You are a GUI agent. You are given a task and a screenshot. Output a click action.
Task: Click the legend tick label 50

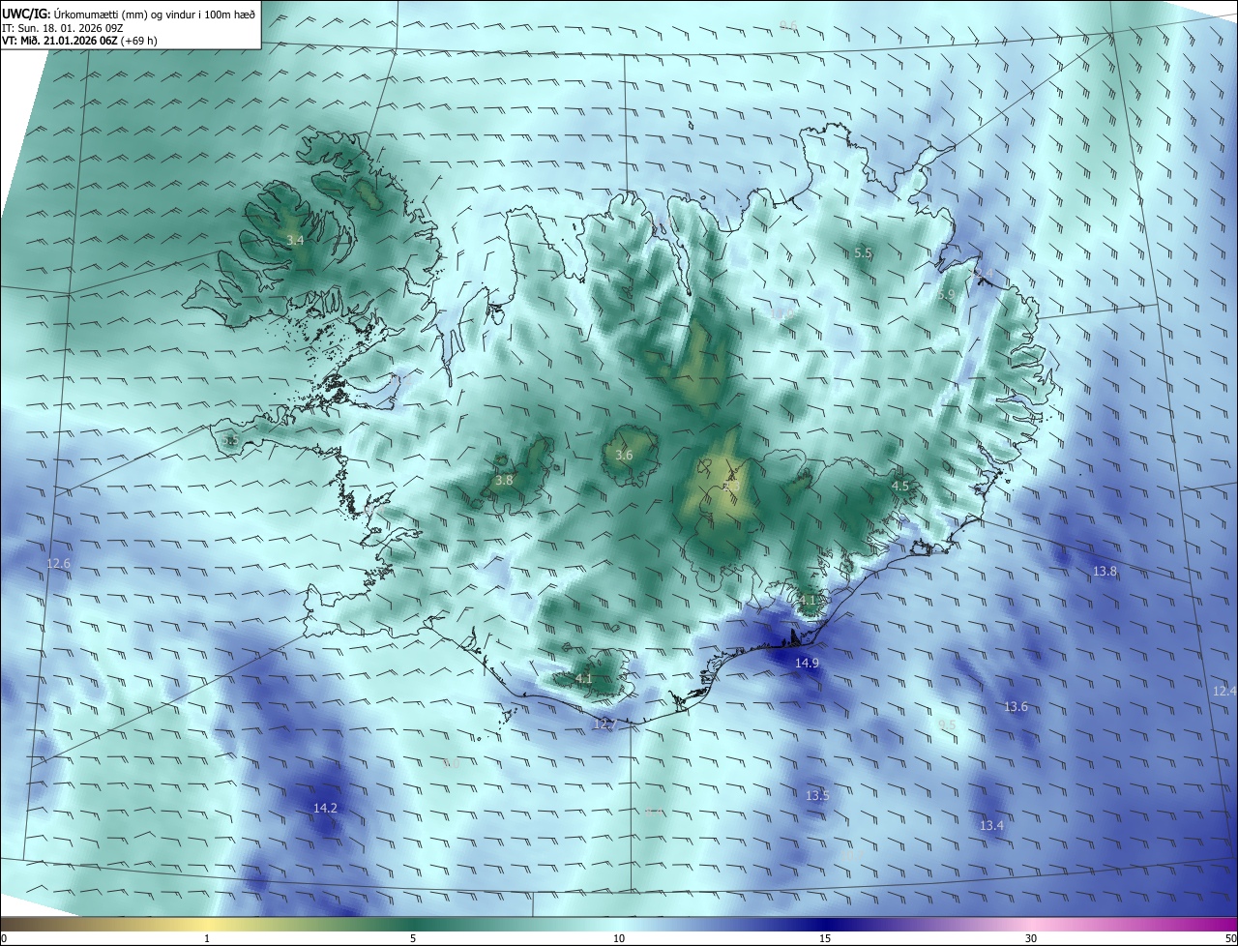(1230, 938)
